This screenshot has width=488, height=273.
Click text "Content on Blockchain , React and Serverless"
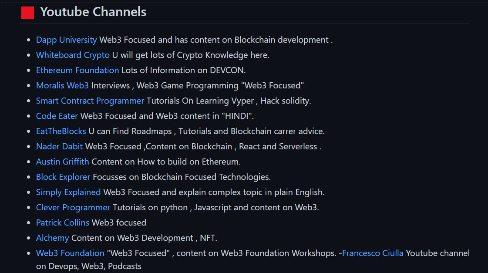click(x=231, y=147)
